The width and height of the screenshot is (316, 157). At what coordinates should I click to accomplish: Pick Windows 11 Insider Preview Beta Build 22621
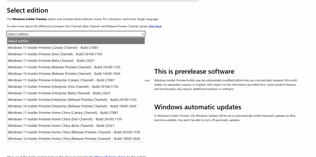(x=51, y=61)
